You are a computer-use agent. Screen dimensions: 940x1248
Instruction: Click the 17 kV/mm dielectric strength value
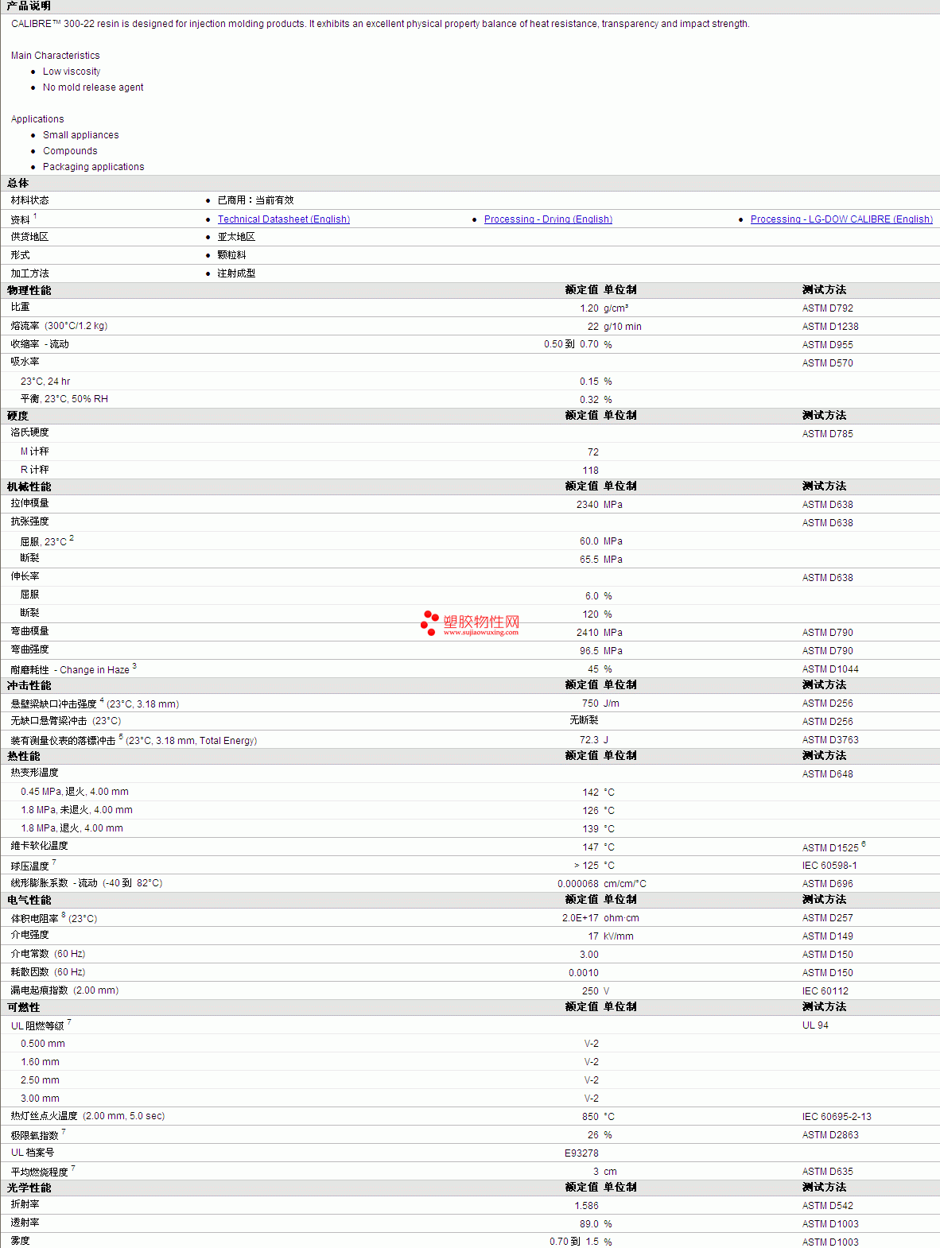pyautogui.click(x=611, y=936)
